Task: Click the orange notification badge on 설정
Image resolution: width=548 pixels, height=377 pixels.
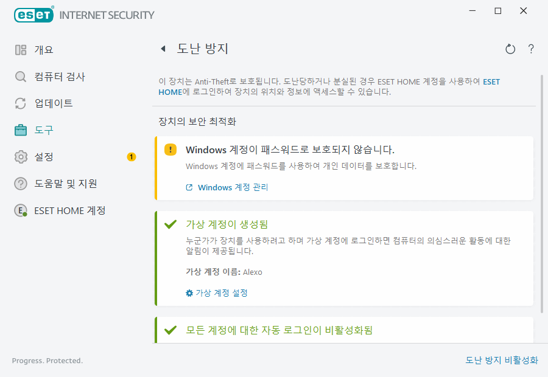Action: coord(131,156)
